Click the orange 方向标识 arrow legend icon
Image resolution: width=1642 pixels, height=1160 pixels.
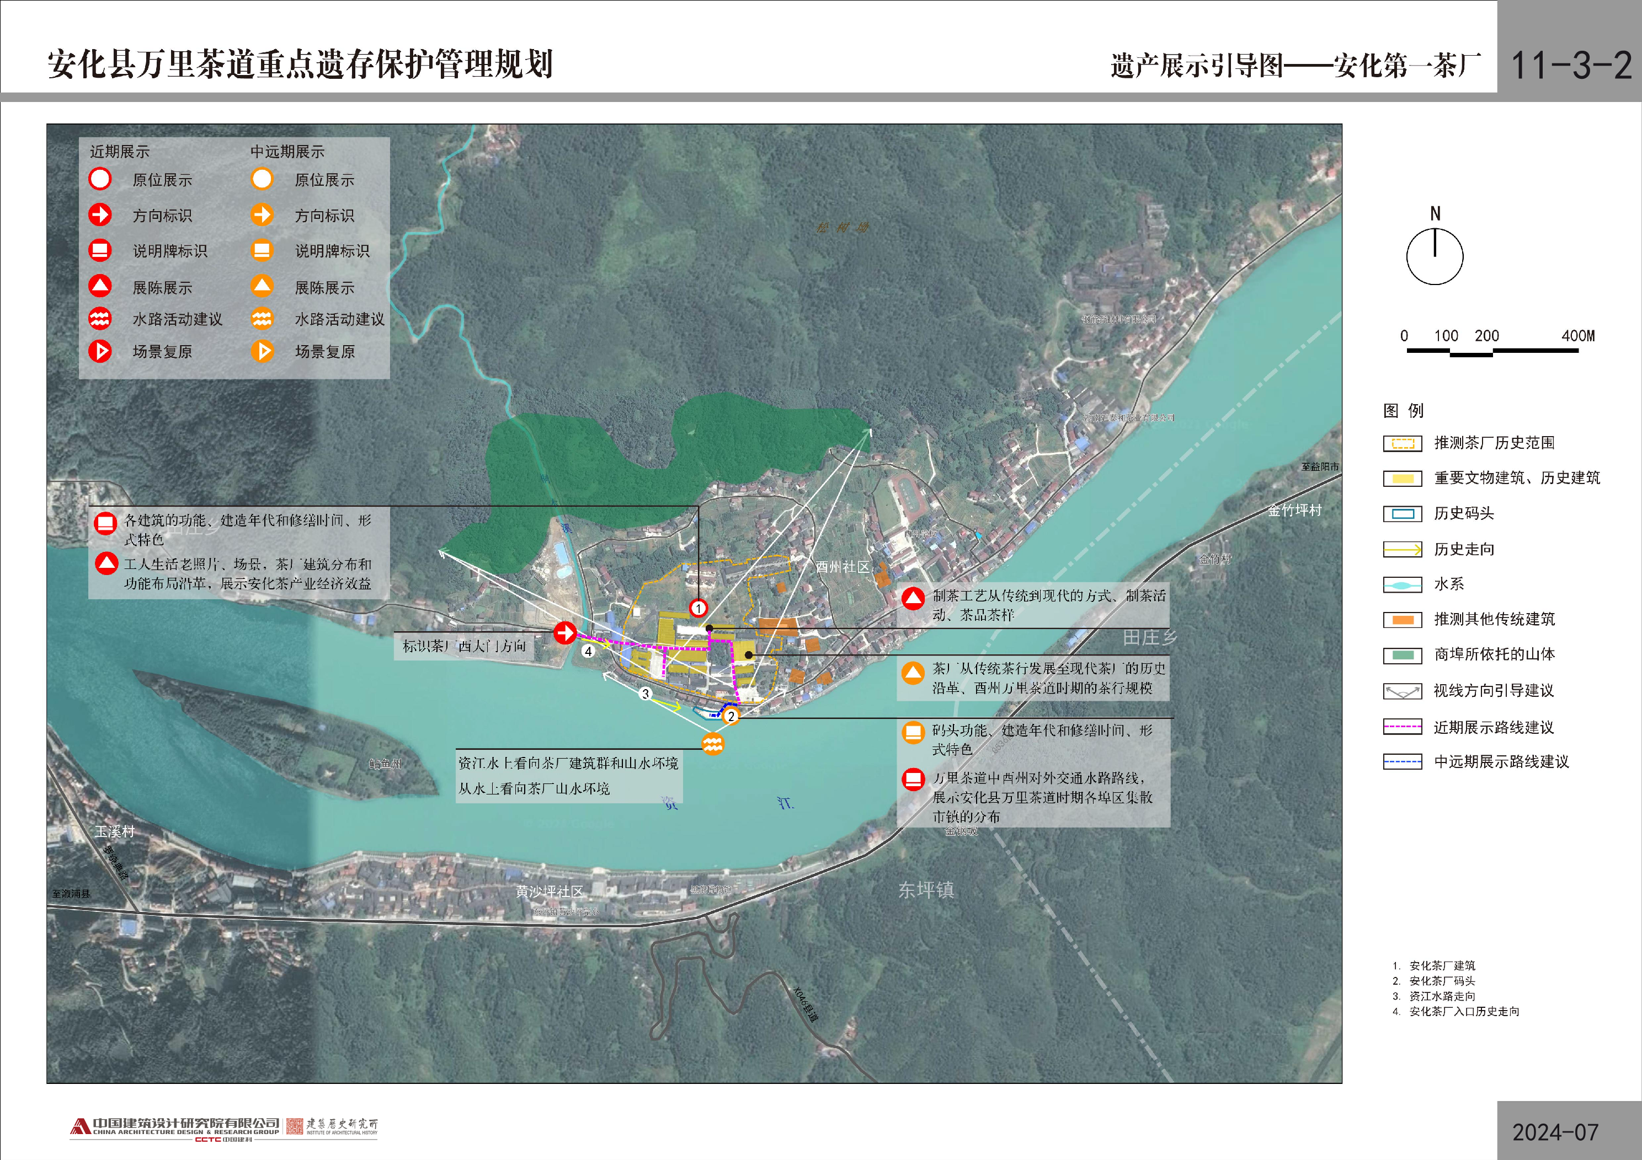click(x=262, y=214)
